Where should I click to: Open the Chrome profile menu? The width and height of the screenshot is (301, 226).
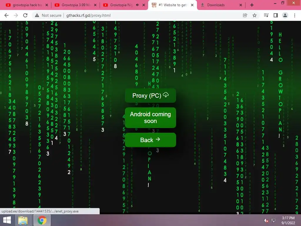(x=285, y=15)
